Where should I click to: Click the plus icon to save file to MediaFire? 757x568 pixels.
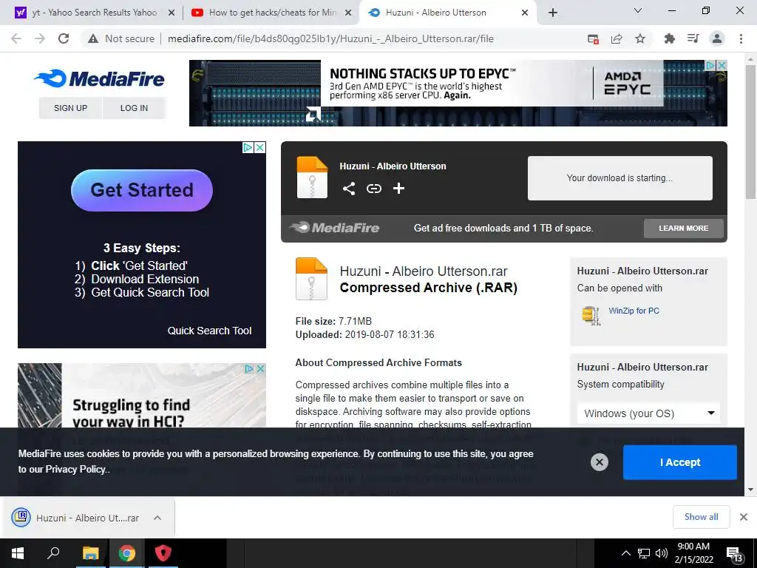398,189
